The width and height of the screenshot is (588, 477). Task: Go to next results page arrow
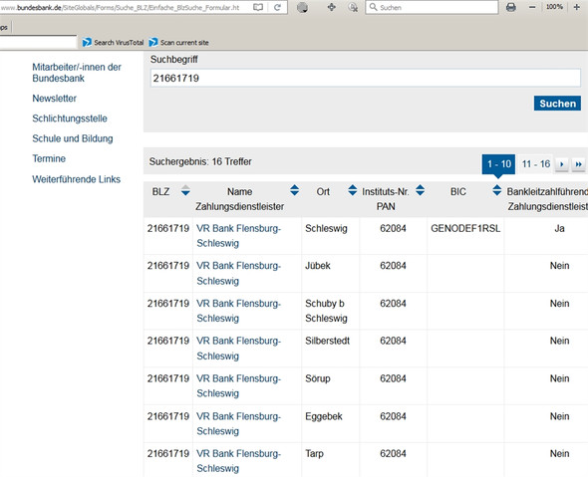click(562, 164)
